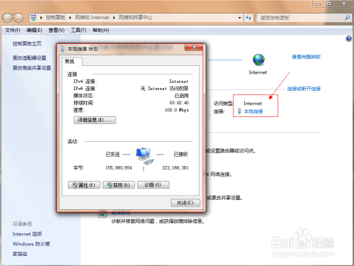Click the 网络和共享中心 breadcrumb
Viewport: 354px width, 266px height.
click(135, 18)
